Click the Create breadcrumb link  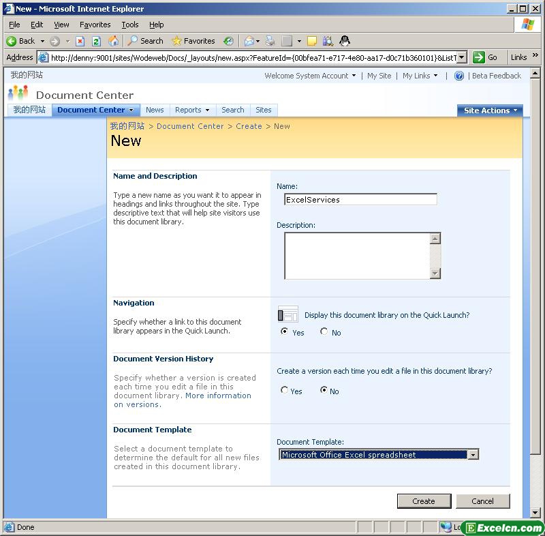click(x=249, y=126)
